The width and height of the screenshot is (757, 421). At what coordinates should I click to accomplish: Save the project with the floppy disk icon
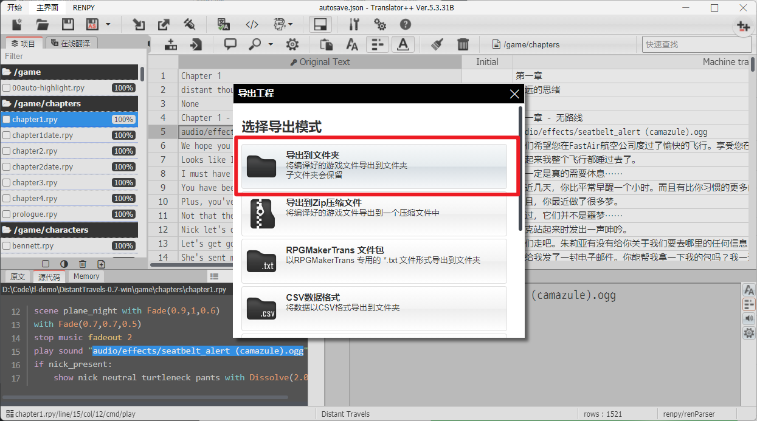click(68, 25)
